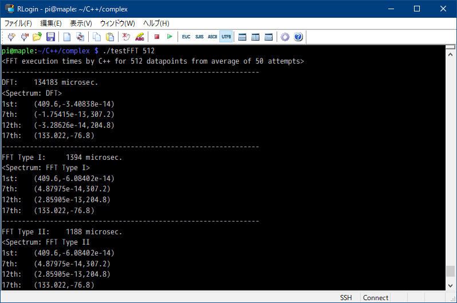Click the new blank page icon
Viewport: 457px width, 303px height.
[x=67, y=37]
